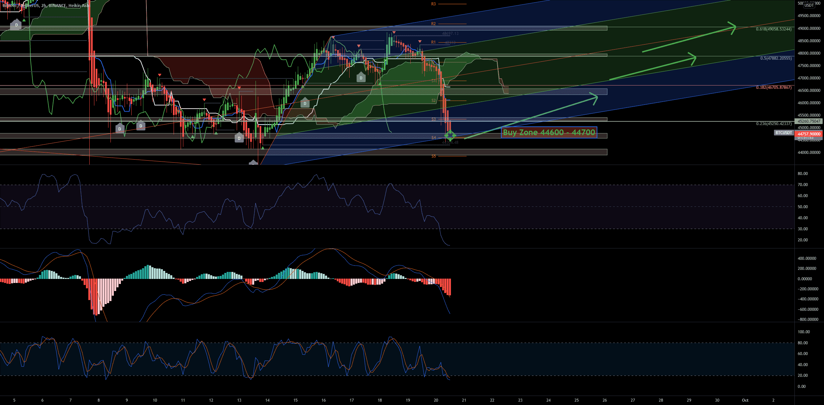Click date 30 on the time axis
Image resolution: width=824 pixels, height=405 pixels.
click(x=717, y=400)
